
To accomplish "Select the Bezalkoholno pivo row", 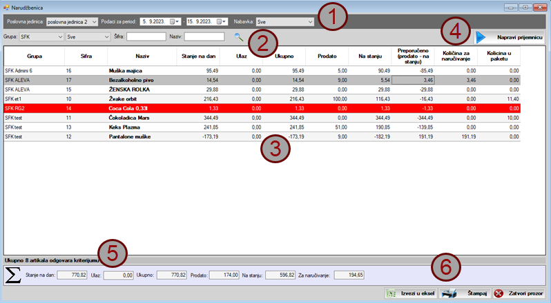I will coord(262,80).
